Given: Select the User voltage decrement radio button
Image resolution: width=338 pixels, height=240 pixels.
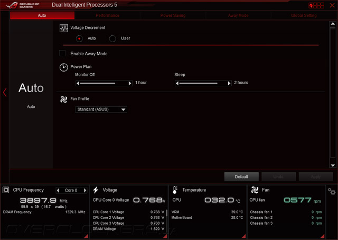Looking at the screenshot, I should pos(112,38).
